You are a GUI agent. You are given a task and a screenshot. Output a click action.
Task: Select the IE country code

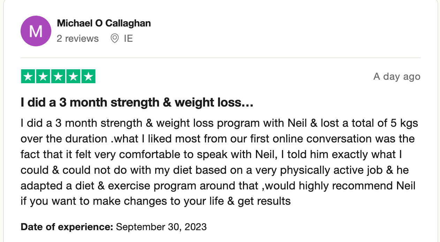pos(128,38)
